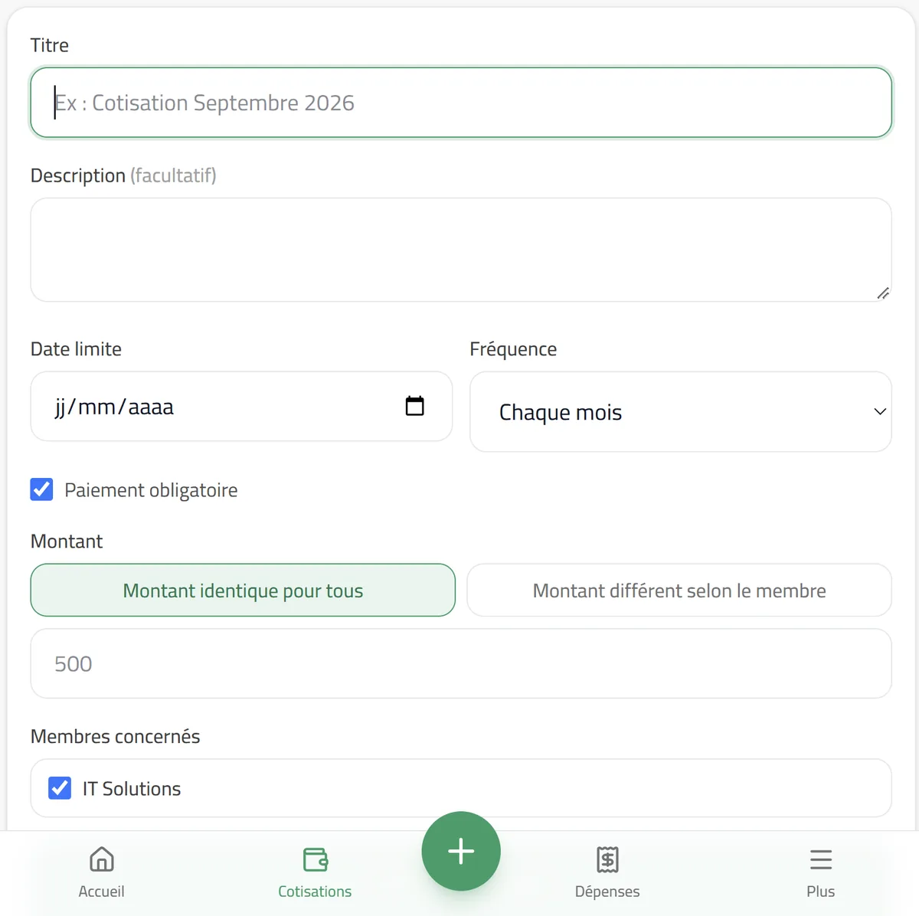
Task: Click the Date limite label
Action: click(76, 349)
